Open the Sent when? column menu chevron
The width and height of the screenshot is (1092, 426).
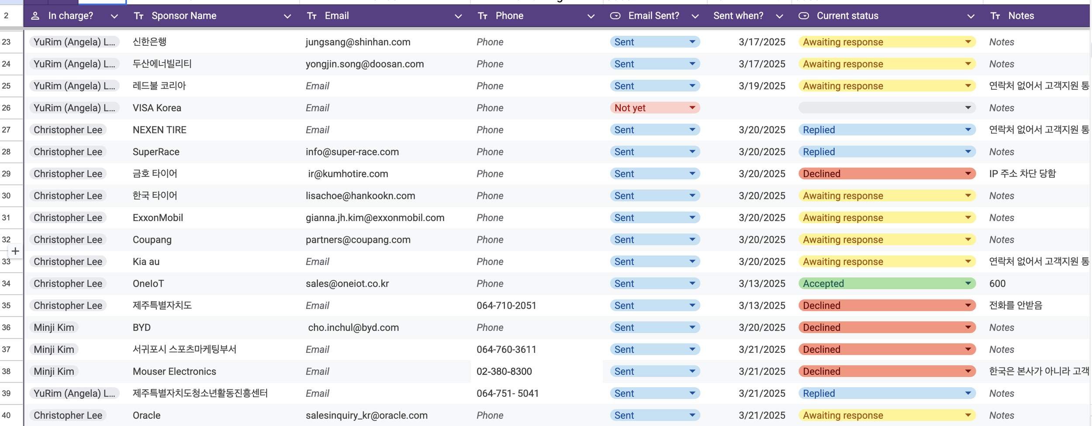[x=779, y=17]
